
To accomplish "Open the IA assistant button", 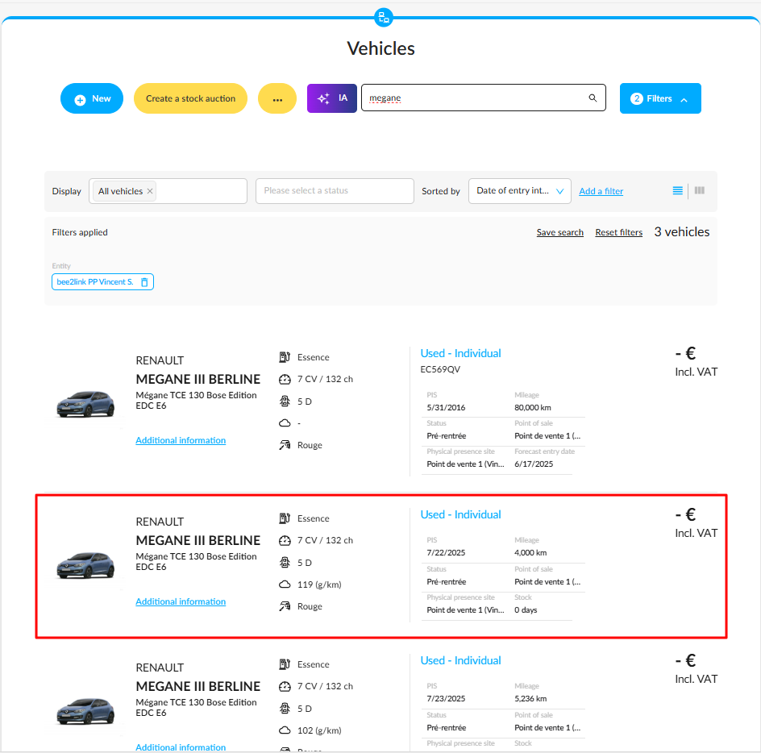I will [x=332, y=98].
